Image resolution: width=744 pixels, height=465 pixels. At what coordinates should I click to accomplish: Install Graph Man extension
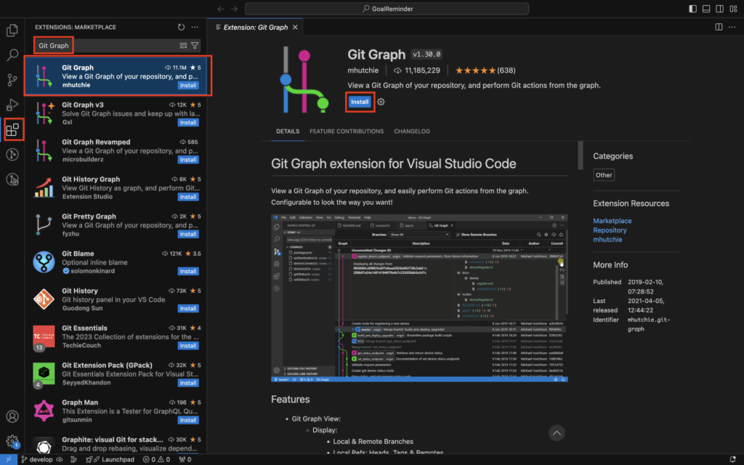pyautogui.click(x=188, y=421)
